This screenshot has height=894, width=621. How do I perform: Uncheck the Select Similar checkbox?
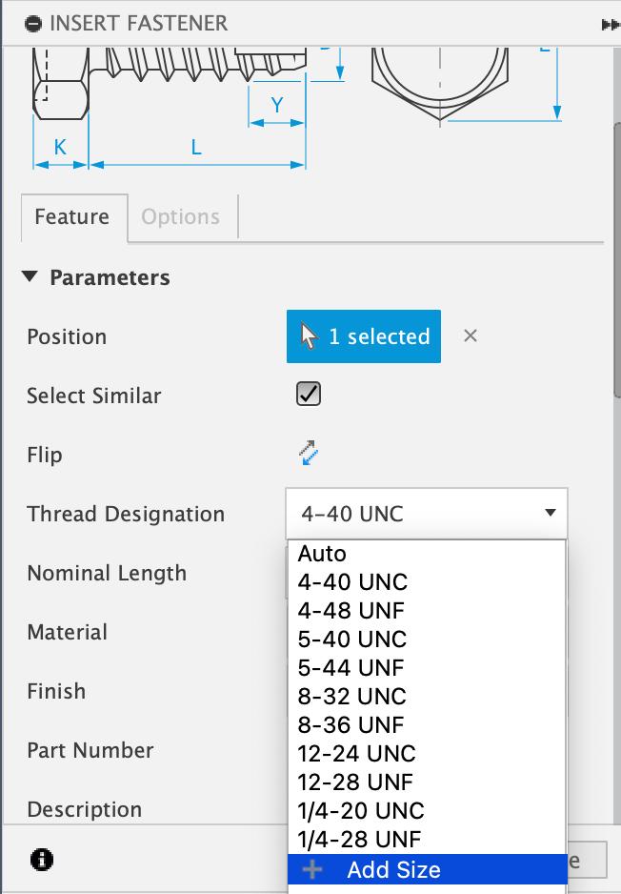pyautogui.click(x=308, y=394)
